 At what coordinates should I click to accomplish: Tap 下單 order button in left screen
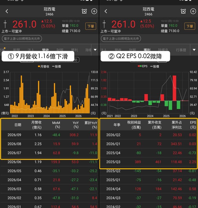[91, 26]
